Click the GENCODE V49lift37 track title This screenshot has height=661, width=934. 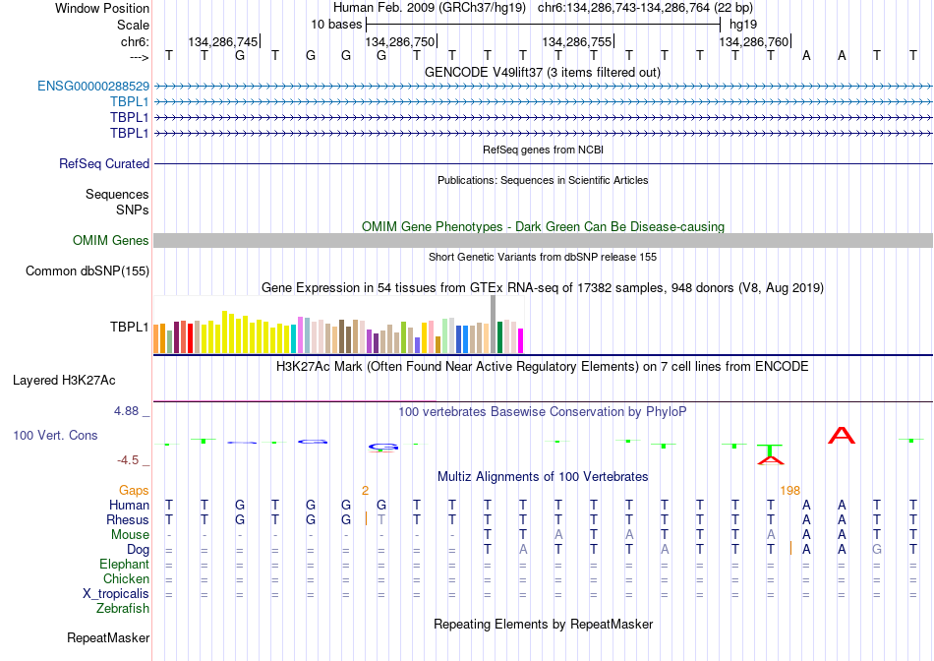[543, 72]
